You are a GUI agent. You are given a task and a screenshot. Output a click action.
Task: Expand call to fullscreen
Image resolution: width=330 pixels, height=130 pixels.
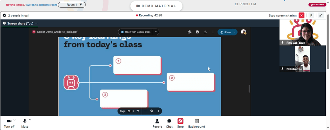click(321, 15)
